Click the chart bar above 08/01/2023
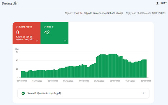The image size is (168, 105). click(115, 66)
